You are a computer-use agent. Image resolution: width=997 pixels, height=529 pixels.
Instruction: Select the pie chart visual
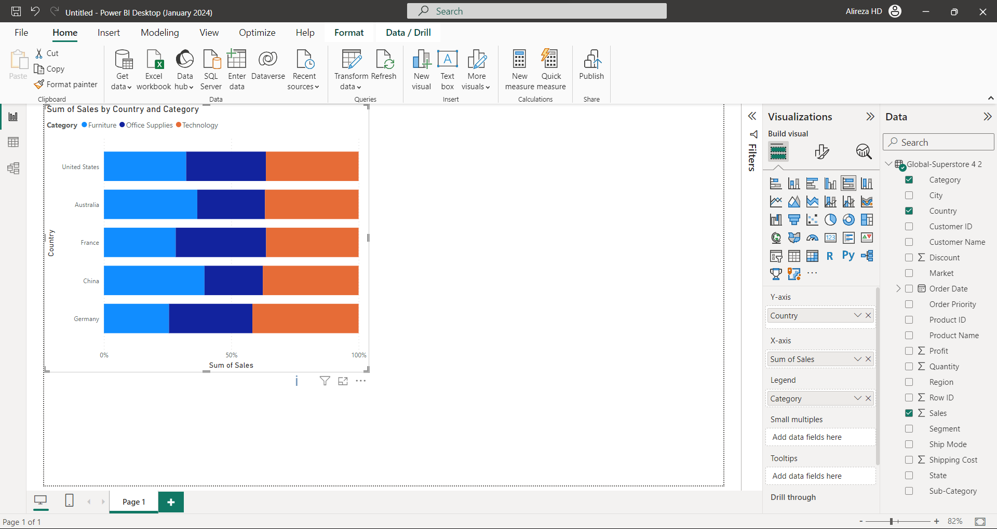click(830, 219)
